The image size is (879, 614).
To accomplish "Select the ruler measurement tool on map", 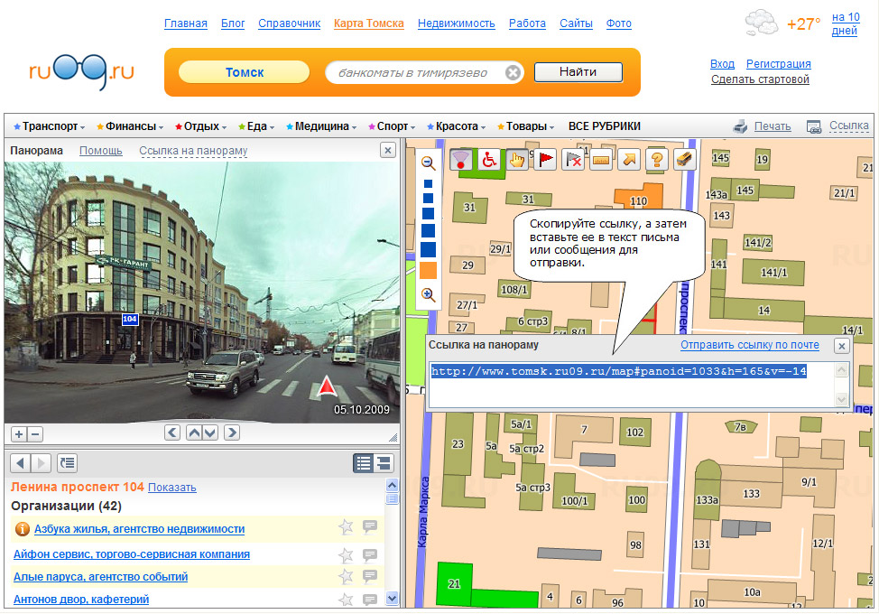I will click(x=601, y=160).
